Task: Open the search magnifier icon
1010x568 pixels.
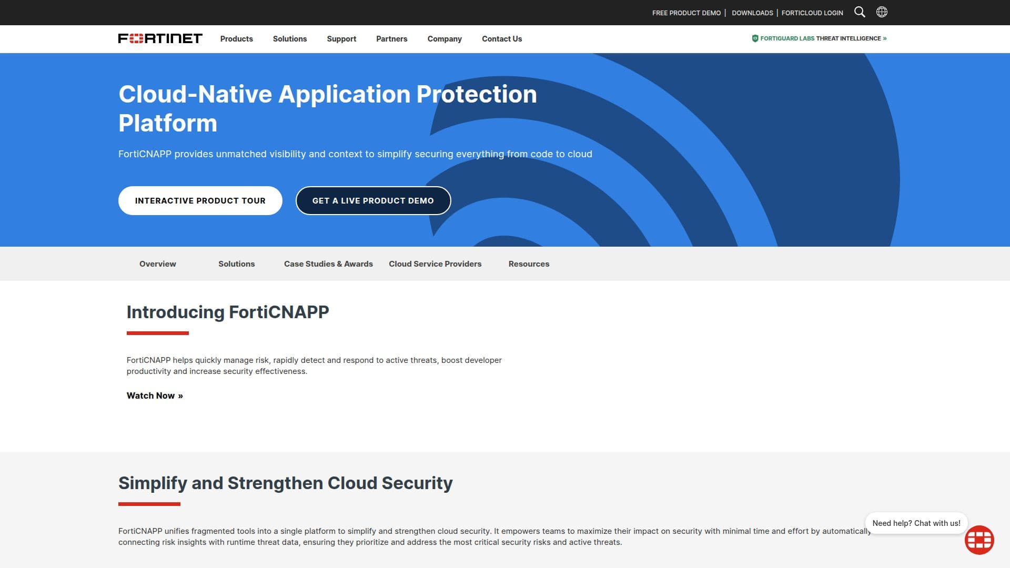Action: (860, 12)
